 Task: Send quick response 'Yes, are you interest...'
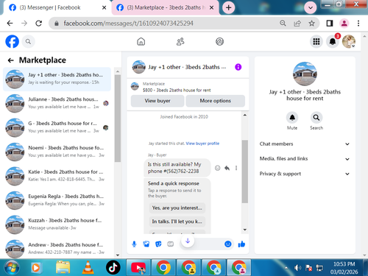point(177,208)
